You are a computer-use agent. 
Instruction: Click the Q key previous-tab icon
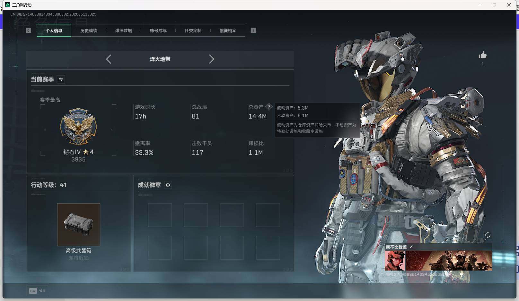coord(28,30)
